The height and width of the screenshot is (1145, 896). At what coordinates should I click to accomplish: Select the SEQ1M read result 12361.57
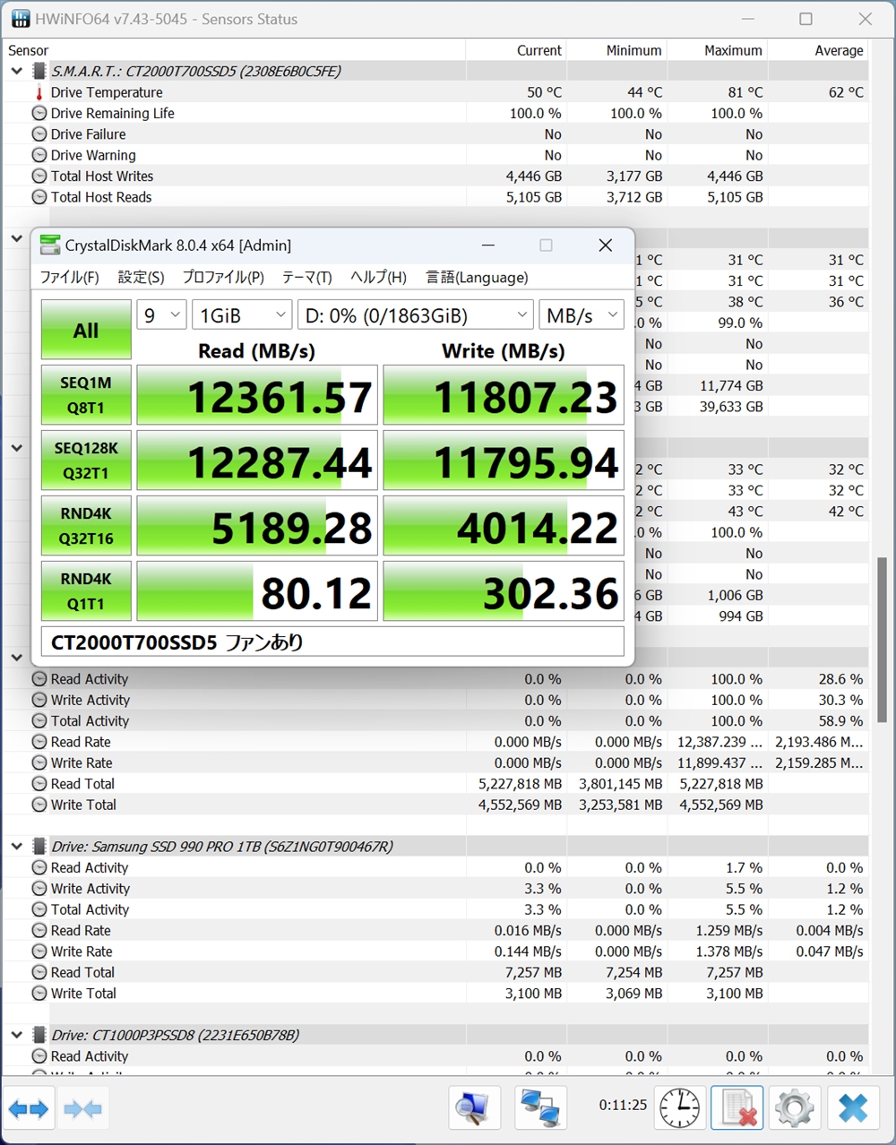pos(257,395)
